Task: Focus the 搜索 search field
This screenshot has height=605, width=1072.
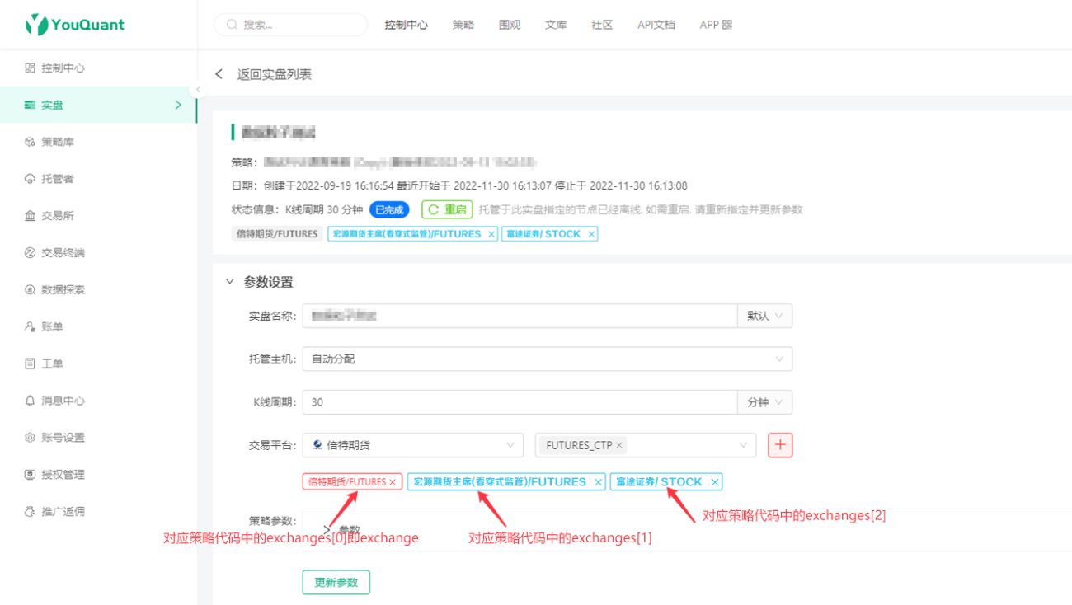Action: coord(291,25)
